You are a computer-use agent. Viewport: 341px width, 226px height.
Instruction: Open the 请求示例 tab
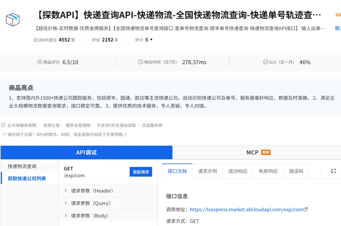click(207, 171)
